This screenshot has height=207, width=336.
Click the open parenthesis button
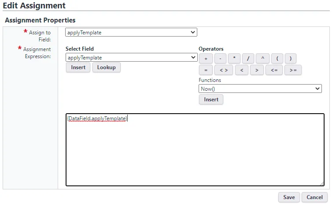pyautogui.click(x=277, y=59)
